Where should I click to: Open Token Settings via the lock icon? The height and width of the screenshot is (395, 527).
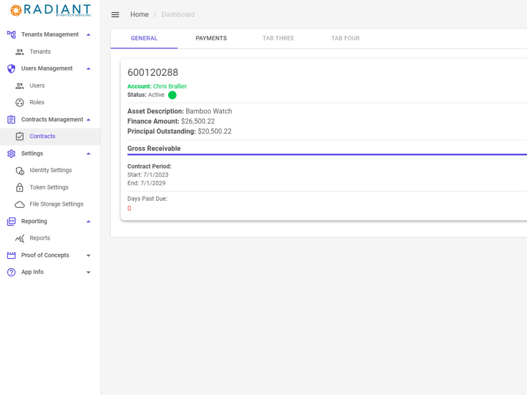pyautogui.click(x=19, y=187)
